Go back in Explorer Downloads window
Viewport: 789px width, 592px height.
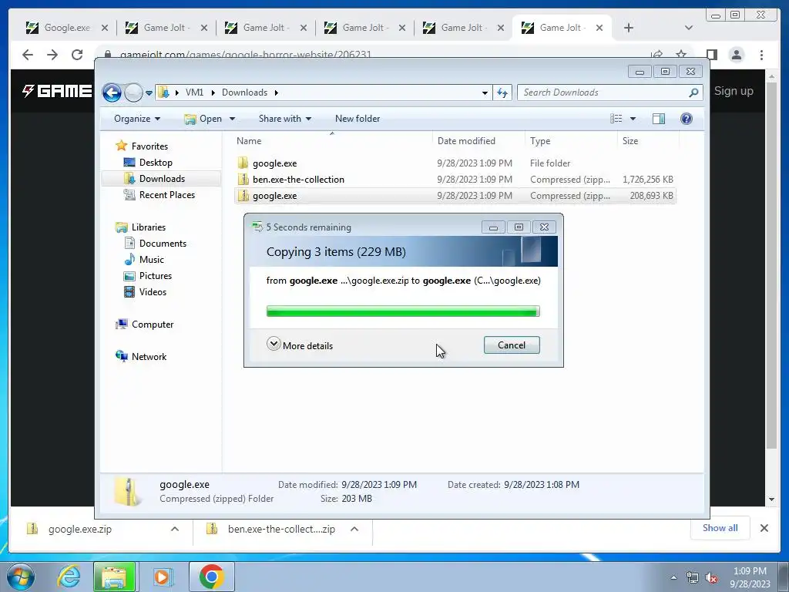112,92
